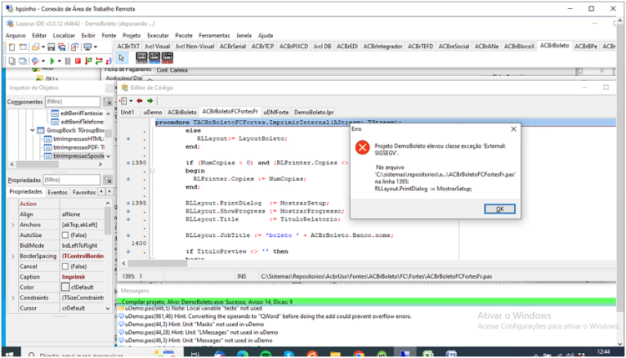Click the green Run arrow
Image resolution: width=626 pixels, height=358 pixels.
52,61
